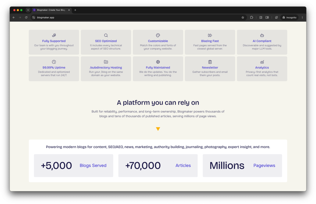Screen dimensions: 316x204
Task: Click the Newsletter clipboard icon
Action: coord(210,62)
